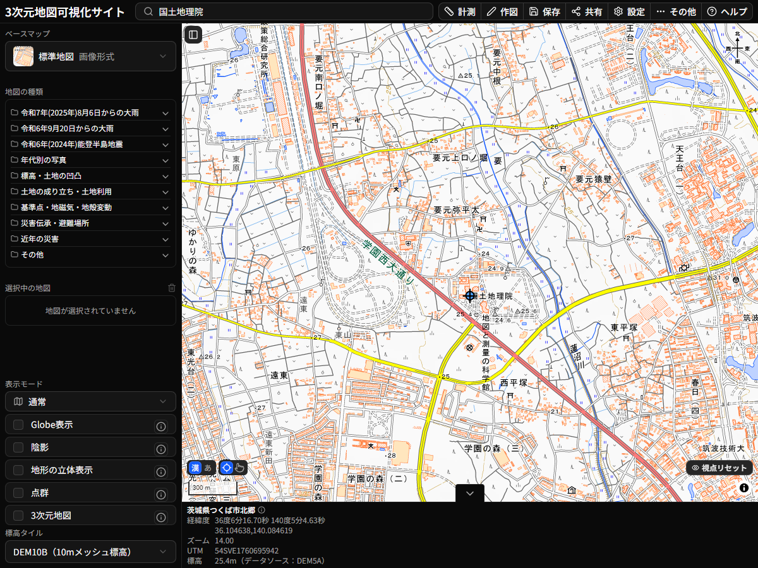Click the 36度6分16.70秒 latitude longitude text
758x568 pixels.
point(270,520)
